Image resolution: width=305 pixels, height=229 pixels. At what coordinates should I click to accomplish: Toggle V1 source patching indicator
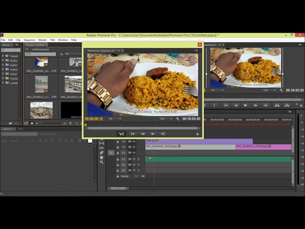[111, 153]
